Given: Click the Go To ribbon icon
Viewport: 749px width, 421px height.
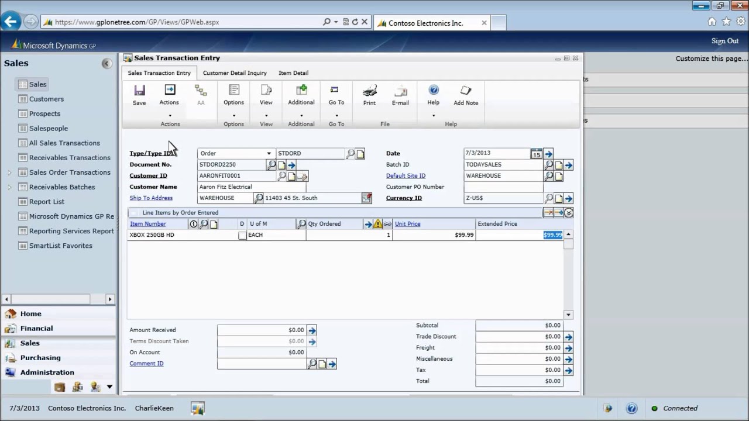Looking at the screenshot, I should [335, 90].
